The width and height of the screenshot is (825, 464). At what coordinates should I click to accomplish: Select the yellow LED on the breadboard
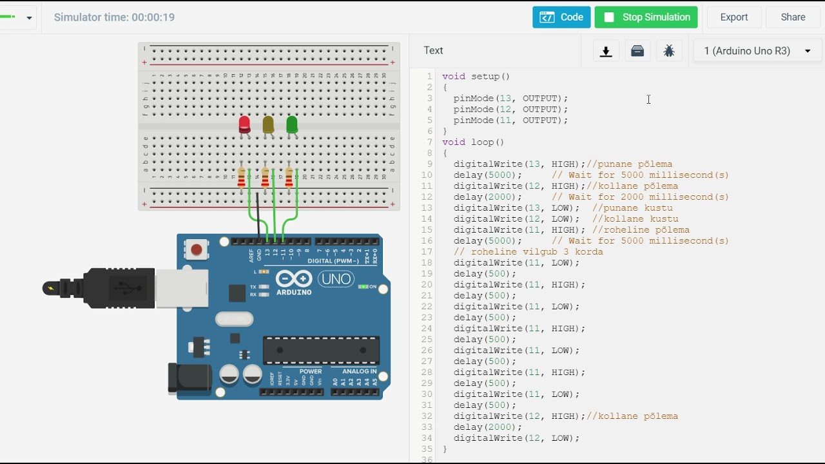click(x=268, y=126)
